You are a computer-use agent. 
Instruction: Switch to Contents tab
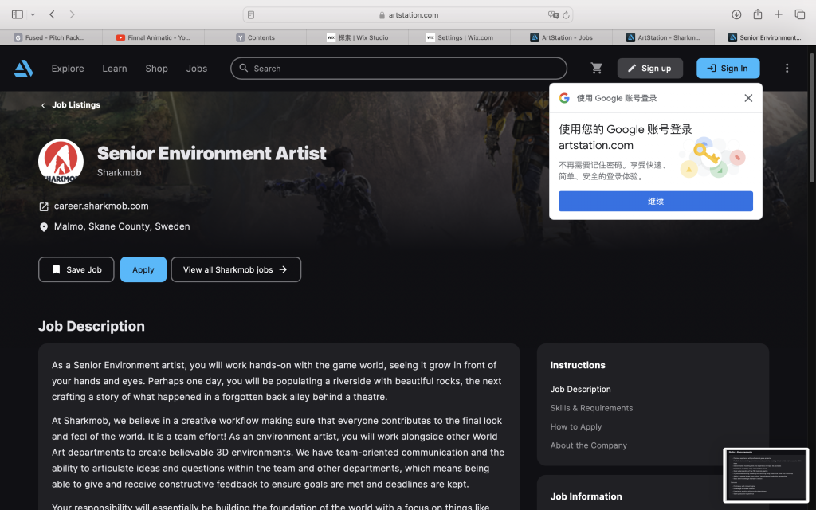tap(255, 37)
